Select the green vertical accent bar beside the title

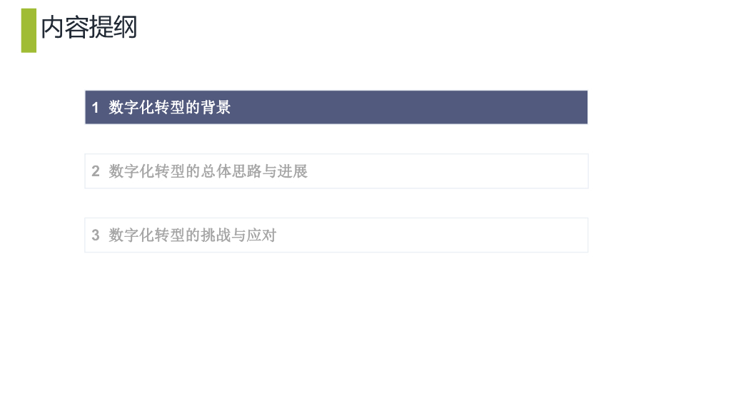click(x=29, y=31)
